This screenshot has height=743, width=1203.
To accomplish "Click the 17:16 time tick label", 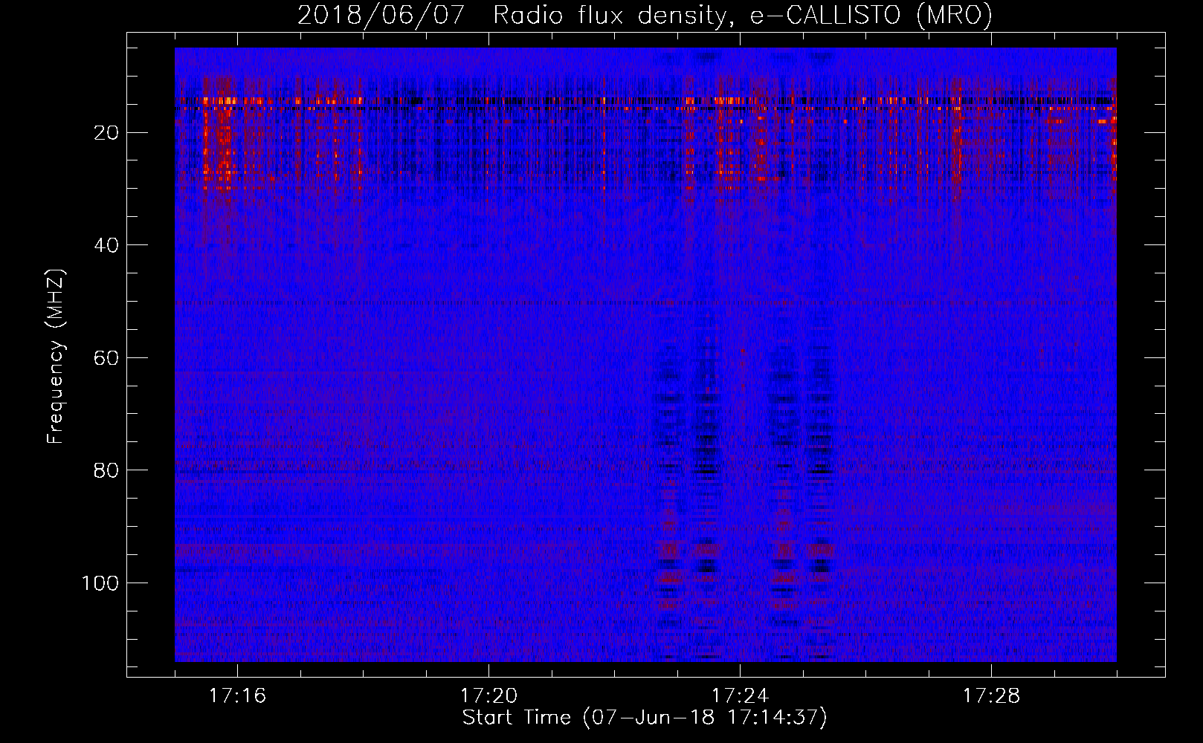I will 237,696.
